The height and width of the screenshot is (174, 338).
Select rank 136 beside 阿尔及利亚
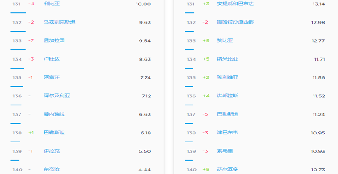pos(17,96)
